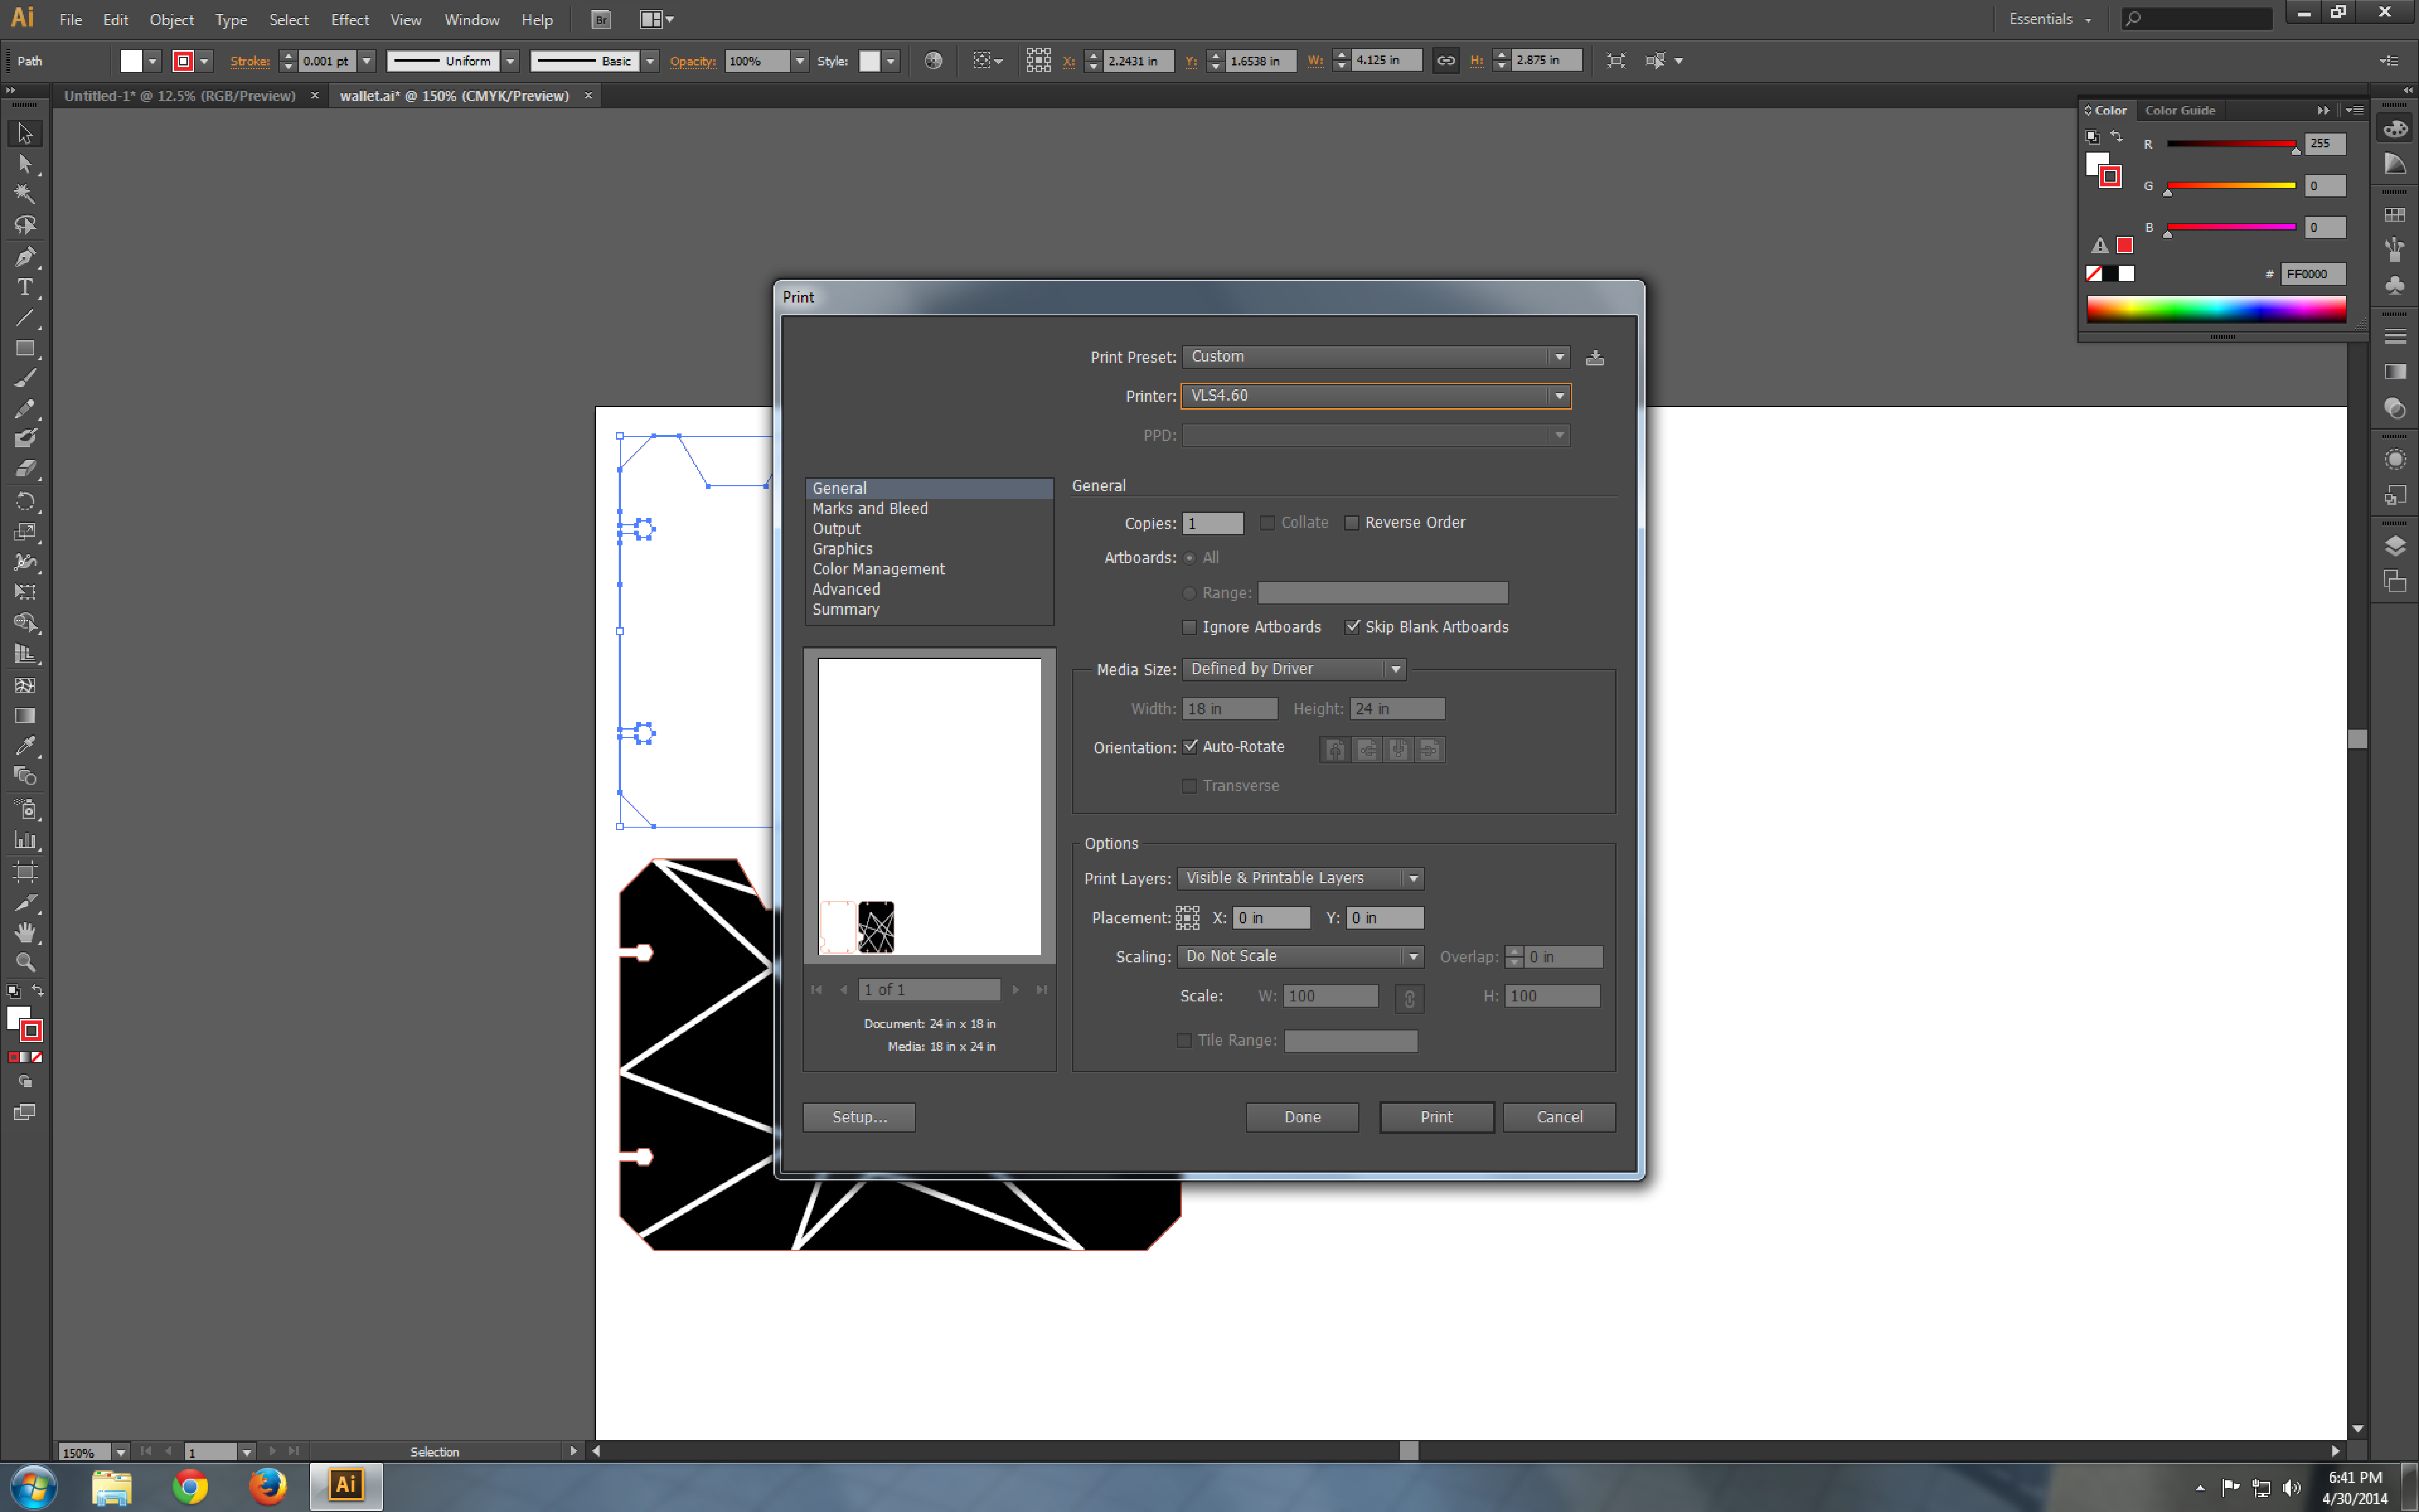This screenshot has height=1512, width=2419.
Task: Expand the stroke weight dropdown
Action: 367,61
